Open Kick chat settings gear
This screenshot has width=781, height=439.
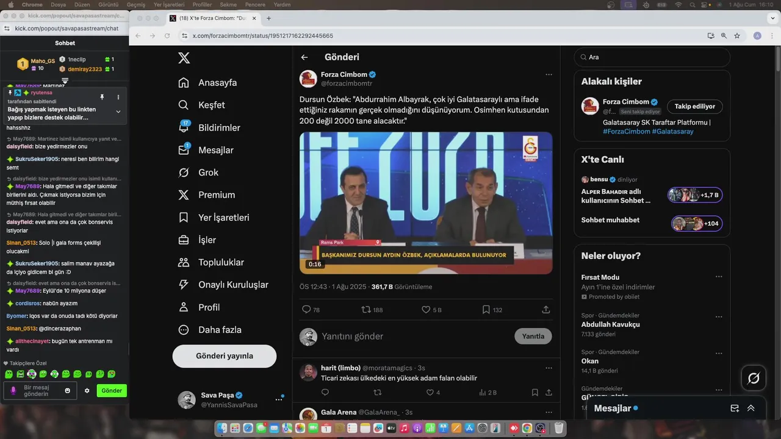(x=87, y=391)
